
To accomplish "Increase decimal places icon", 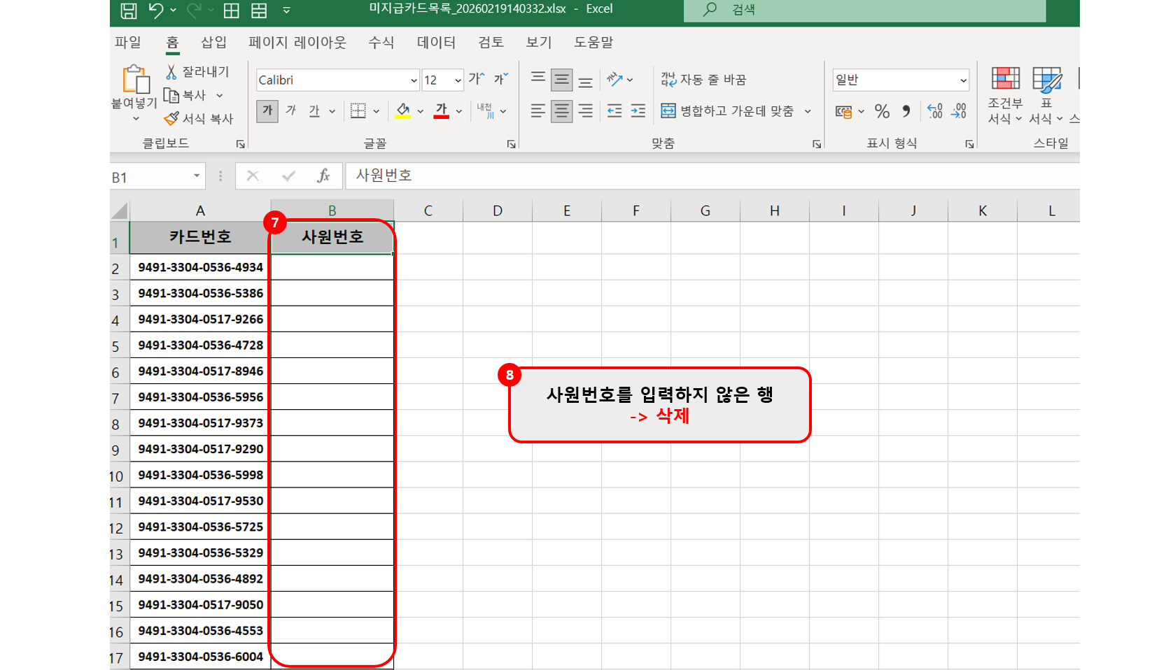I will tap(935, 111).
